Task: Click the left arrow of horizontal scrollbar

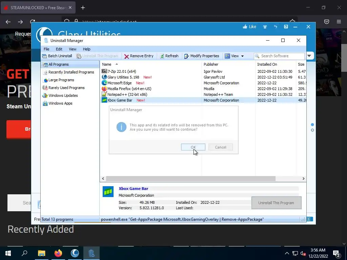Action: (x=103, y=178)
